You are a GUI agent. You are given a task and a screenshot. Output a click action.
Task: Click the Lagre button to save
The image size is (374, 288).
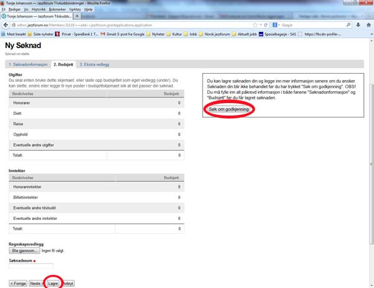pos(53,283)
